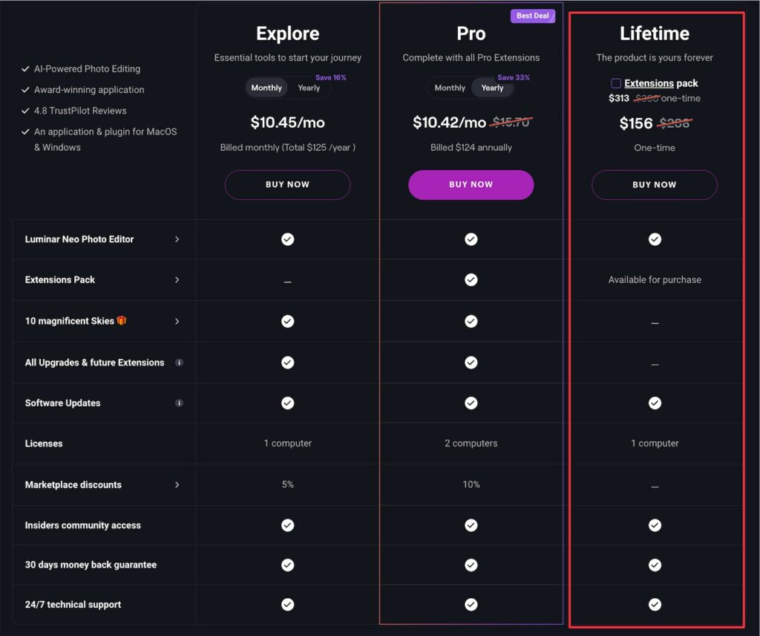Select Monthly billing for the Explore plan
This screenshot has width=760, height=636.
coord(266,88)
